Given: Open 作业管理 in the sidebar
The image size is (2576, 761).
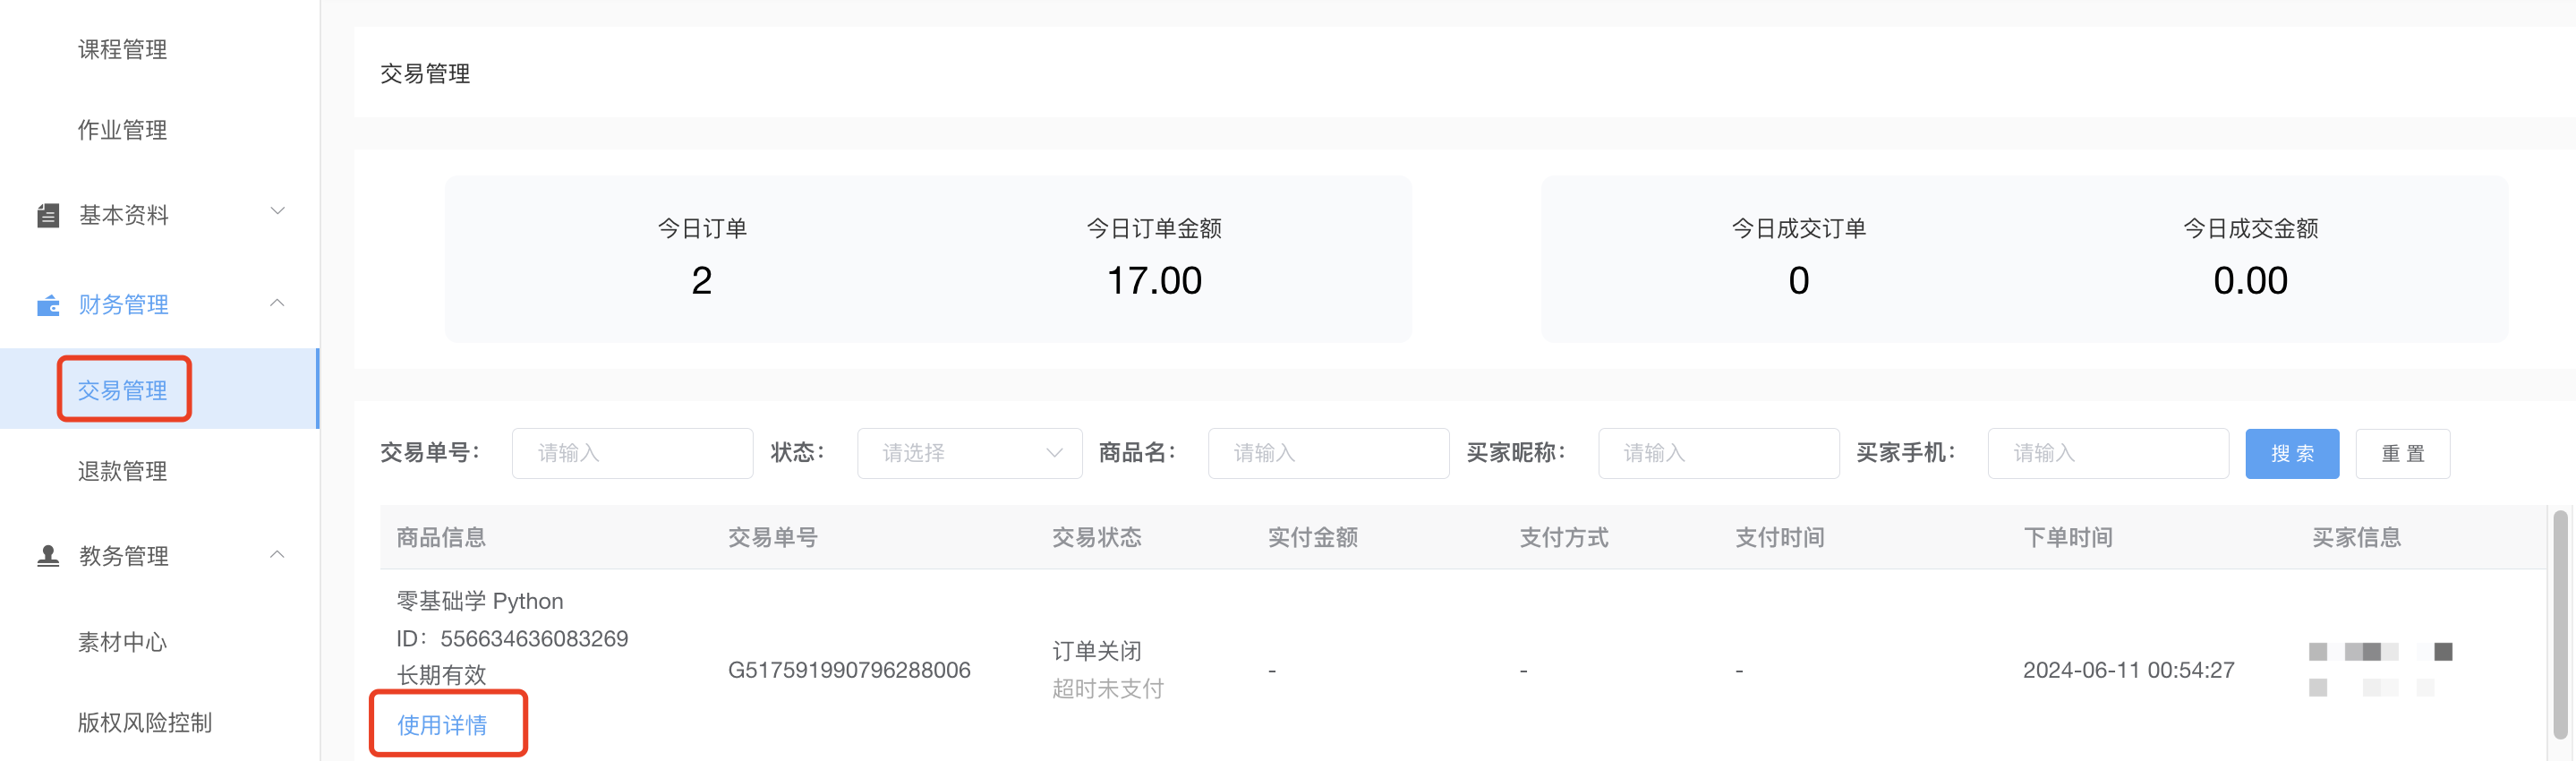Looking at the screenshot, I should pyautogui.click(x=122, y=130).
